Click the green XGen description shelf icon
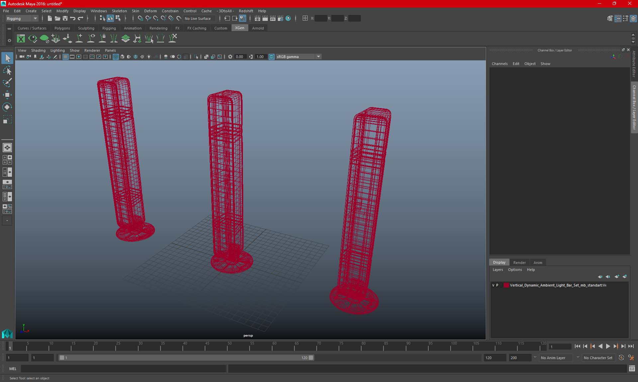This screenshot has width=638, height=382. (44, 39)
